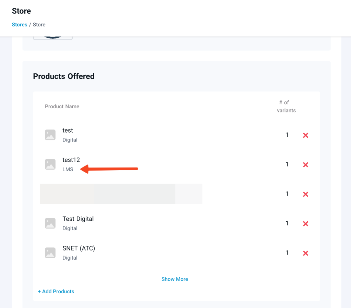Open the test product name
Image resolution: width=351 pixels, height=308 pixels.
coord(68,131)
